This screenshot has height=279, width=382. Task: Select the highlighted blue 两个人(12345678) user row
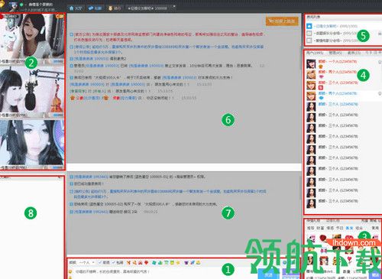click(342, 96)
